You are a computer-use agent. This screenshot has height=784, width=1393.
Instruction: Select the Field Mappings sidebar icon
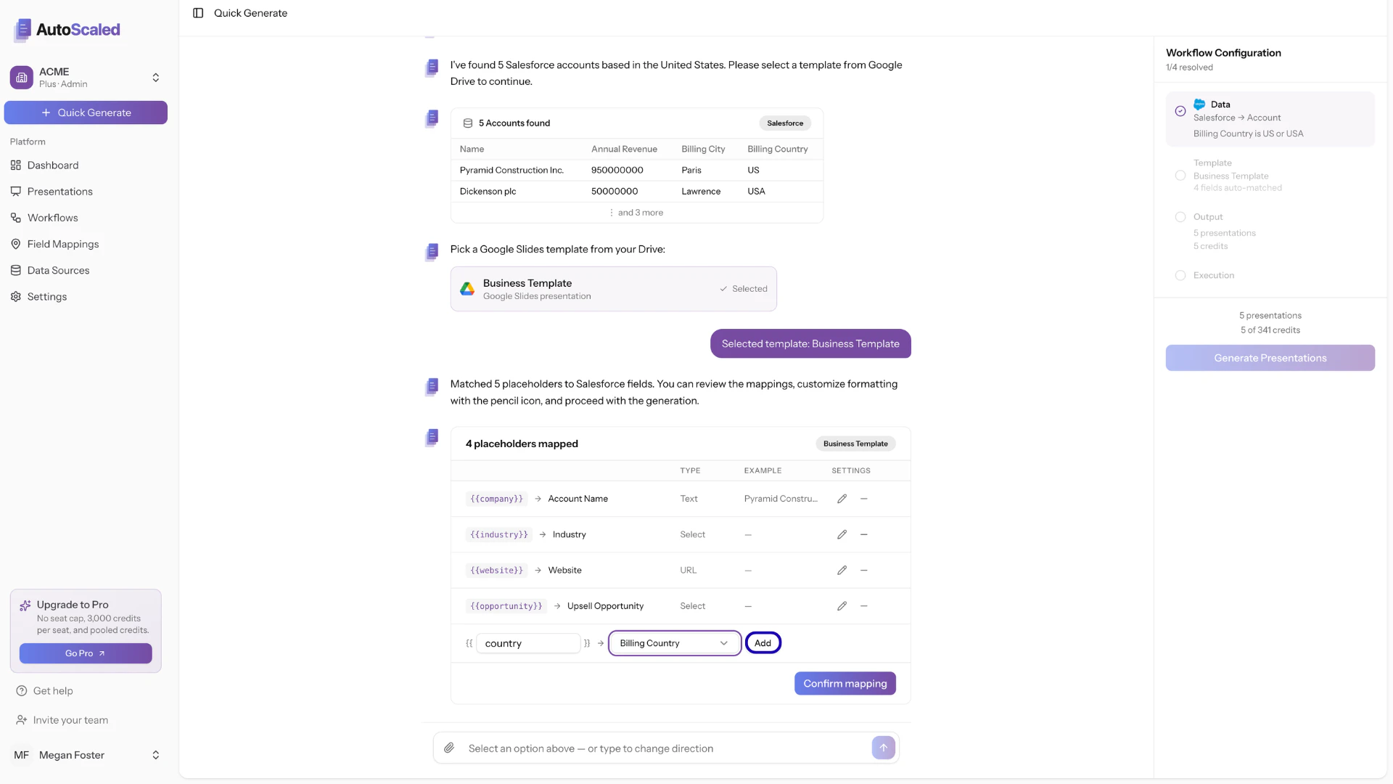[x=16, y=244]
